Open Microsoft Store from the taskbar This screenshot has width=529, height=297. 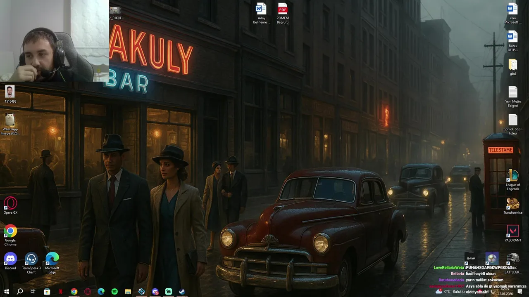click(47, 292)
